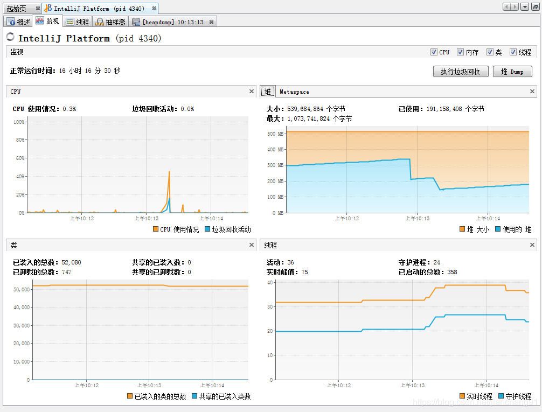
Task: Switch memory chart to Metaspace
Action: click(x=294, y=92)
